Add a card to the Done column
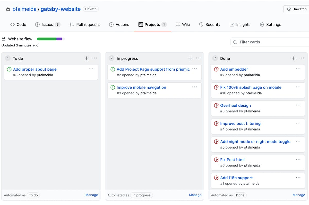Image resolution: width=309 pixels, height=205 pixels. tap(294, 58)
